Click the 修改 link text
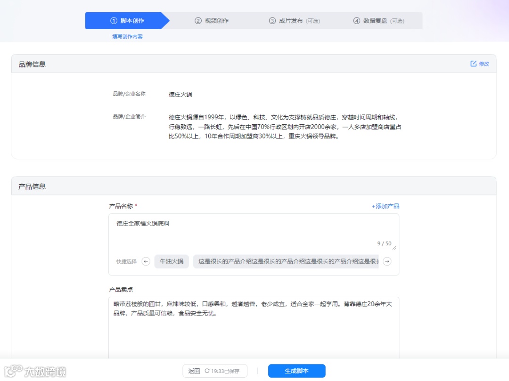 [484, 64]
